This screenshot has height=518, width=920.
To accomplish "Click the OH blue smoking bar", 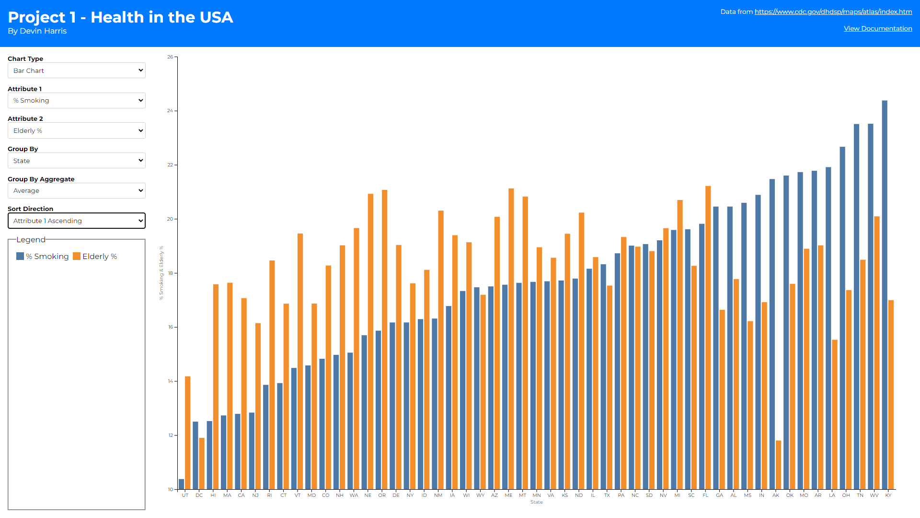I will (842, 318).
